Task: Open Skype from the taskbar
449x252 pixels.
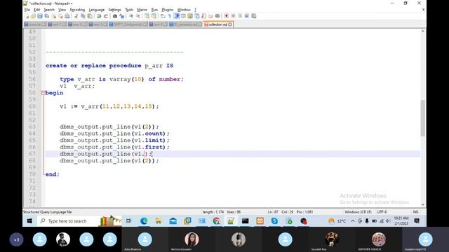Action: 274,221
